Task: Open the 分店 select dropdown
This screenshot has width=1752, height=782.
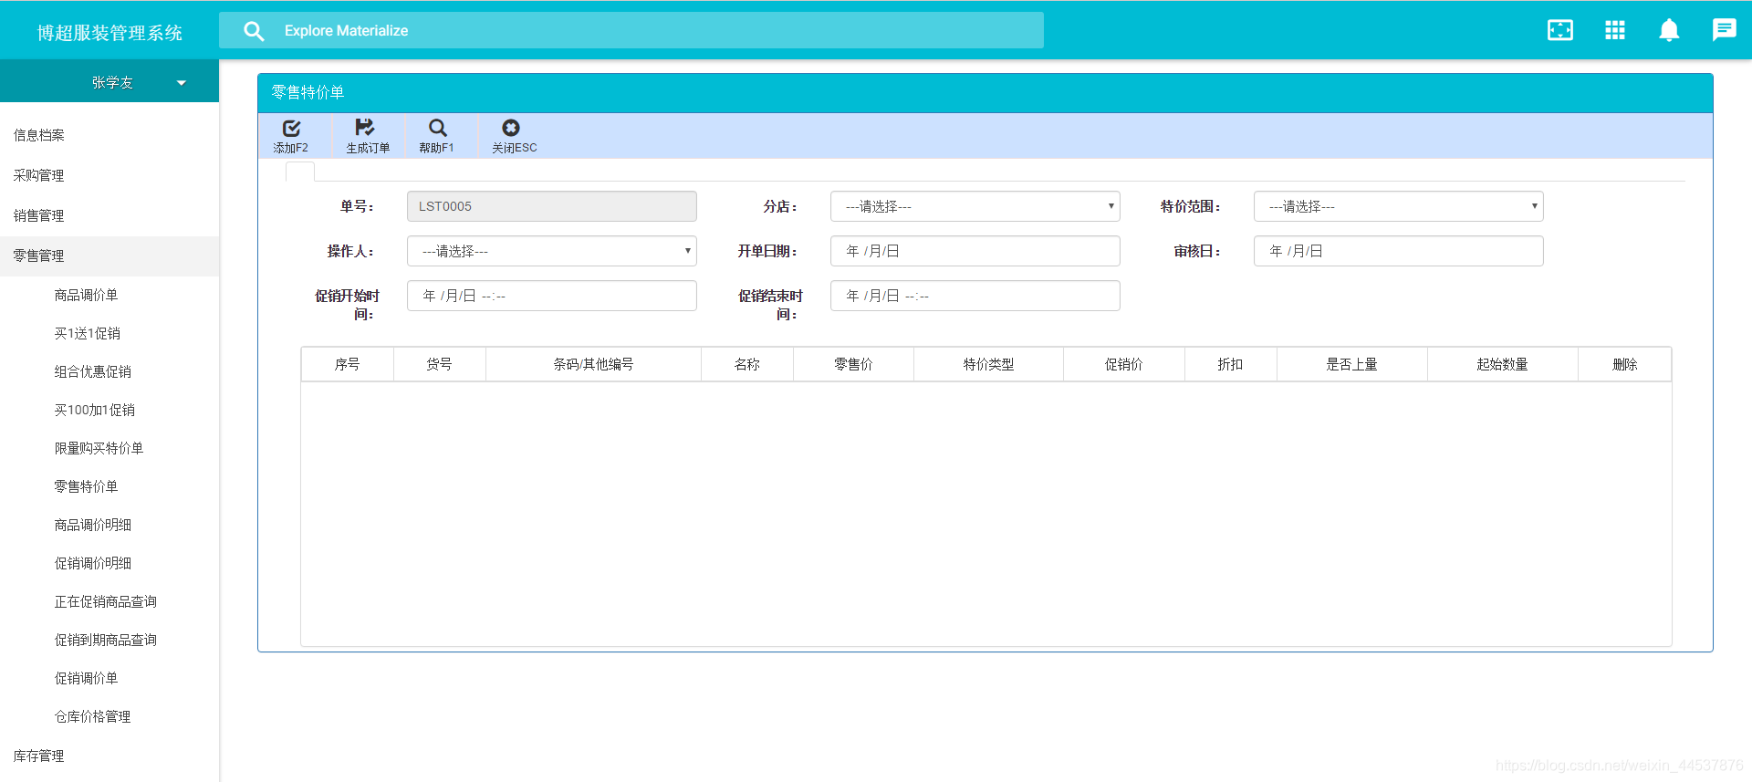Action: click(975, 206)
